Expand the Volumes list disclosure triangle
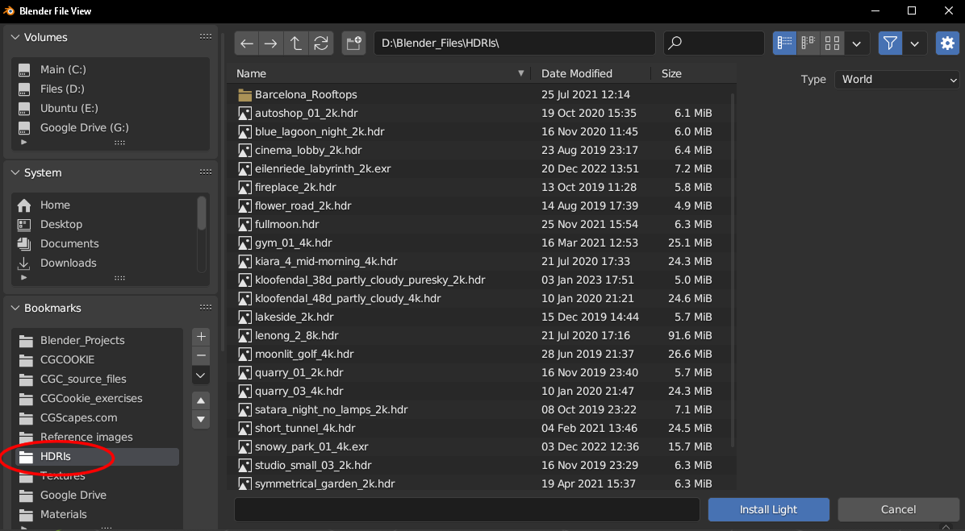965x531 pixels. (x=24, y=142)
